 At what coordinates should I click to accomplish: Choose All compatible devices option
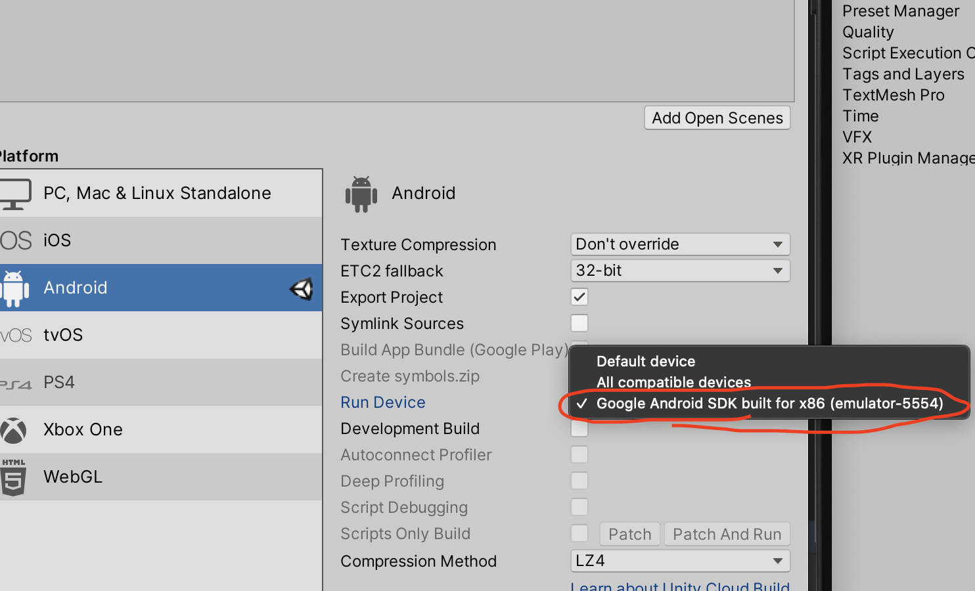(x=769, y=382)
